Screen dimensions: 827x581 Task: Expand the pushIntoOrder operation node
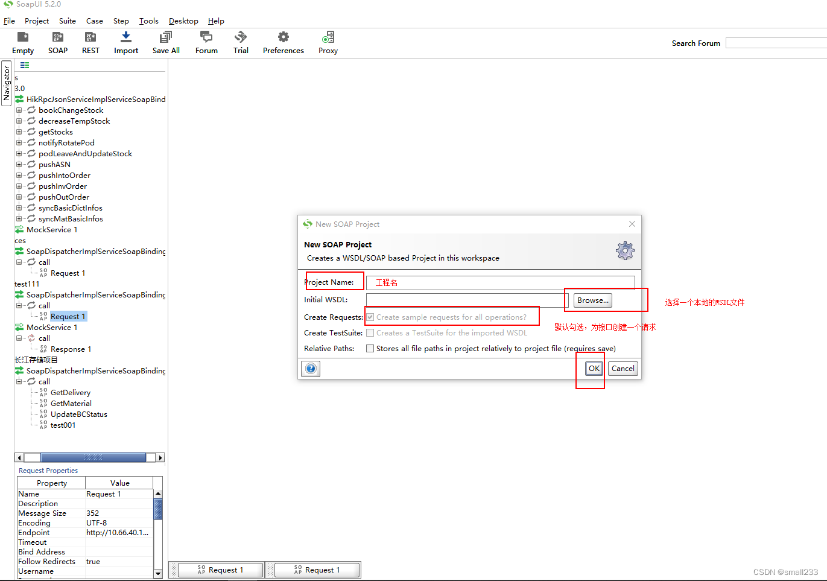19,175
